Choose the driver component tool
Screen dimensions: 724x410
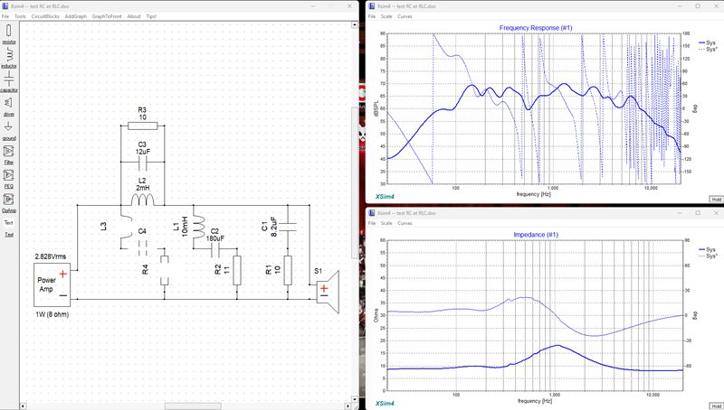[9, 106]
